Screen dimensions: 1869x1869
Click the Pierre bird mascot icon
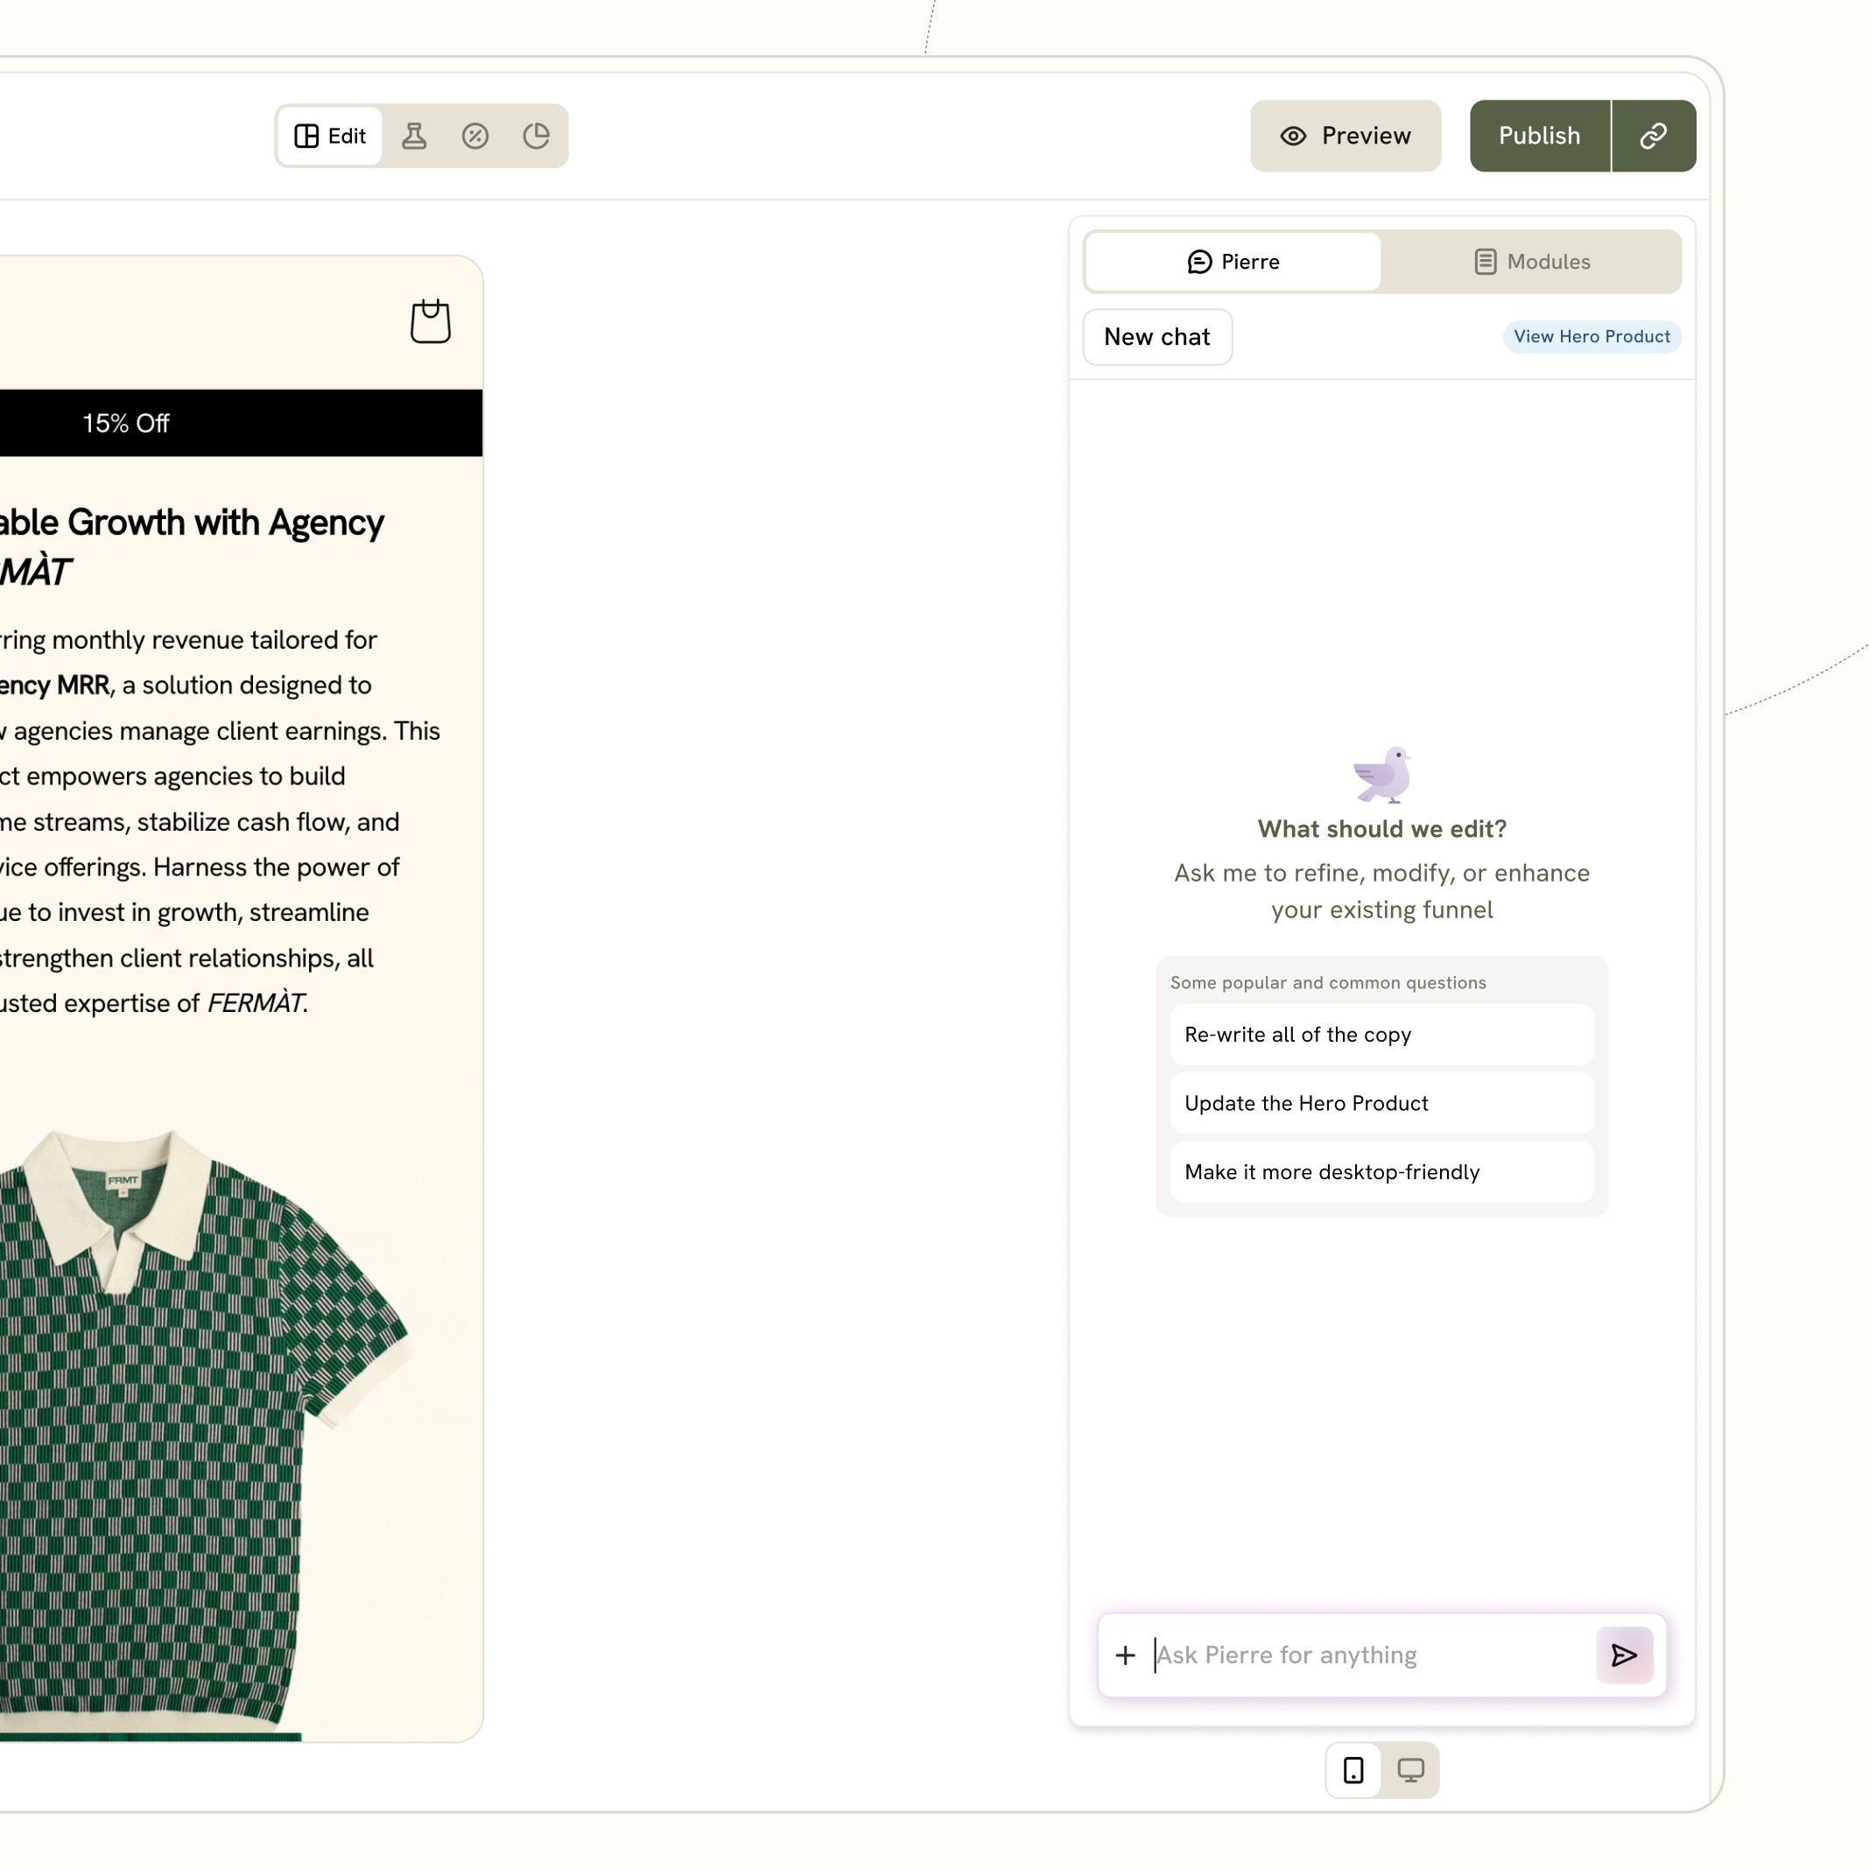[1381, 774]
